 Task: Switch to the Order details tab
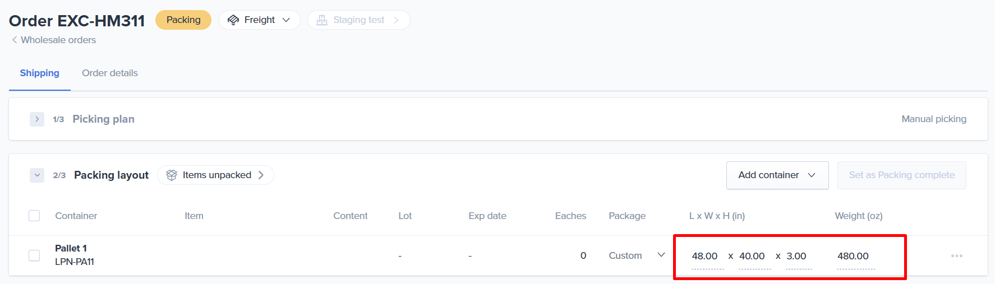[110, 73]
